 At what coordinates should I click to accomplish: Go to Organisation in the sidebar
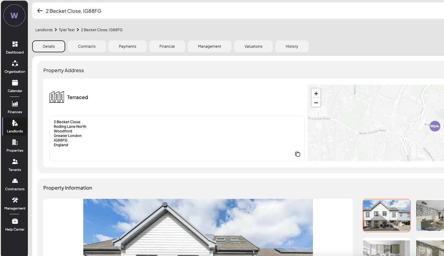(x=15, y=67)
